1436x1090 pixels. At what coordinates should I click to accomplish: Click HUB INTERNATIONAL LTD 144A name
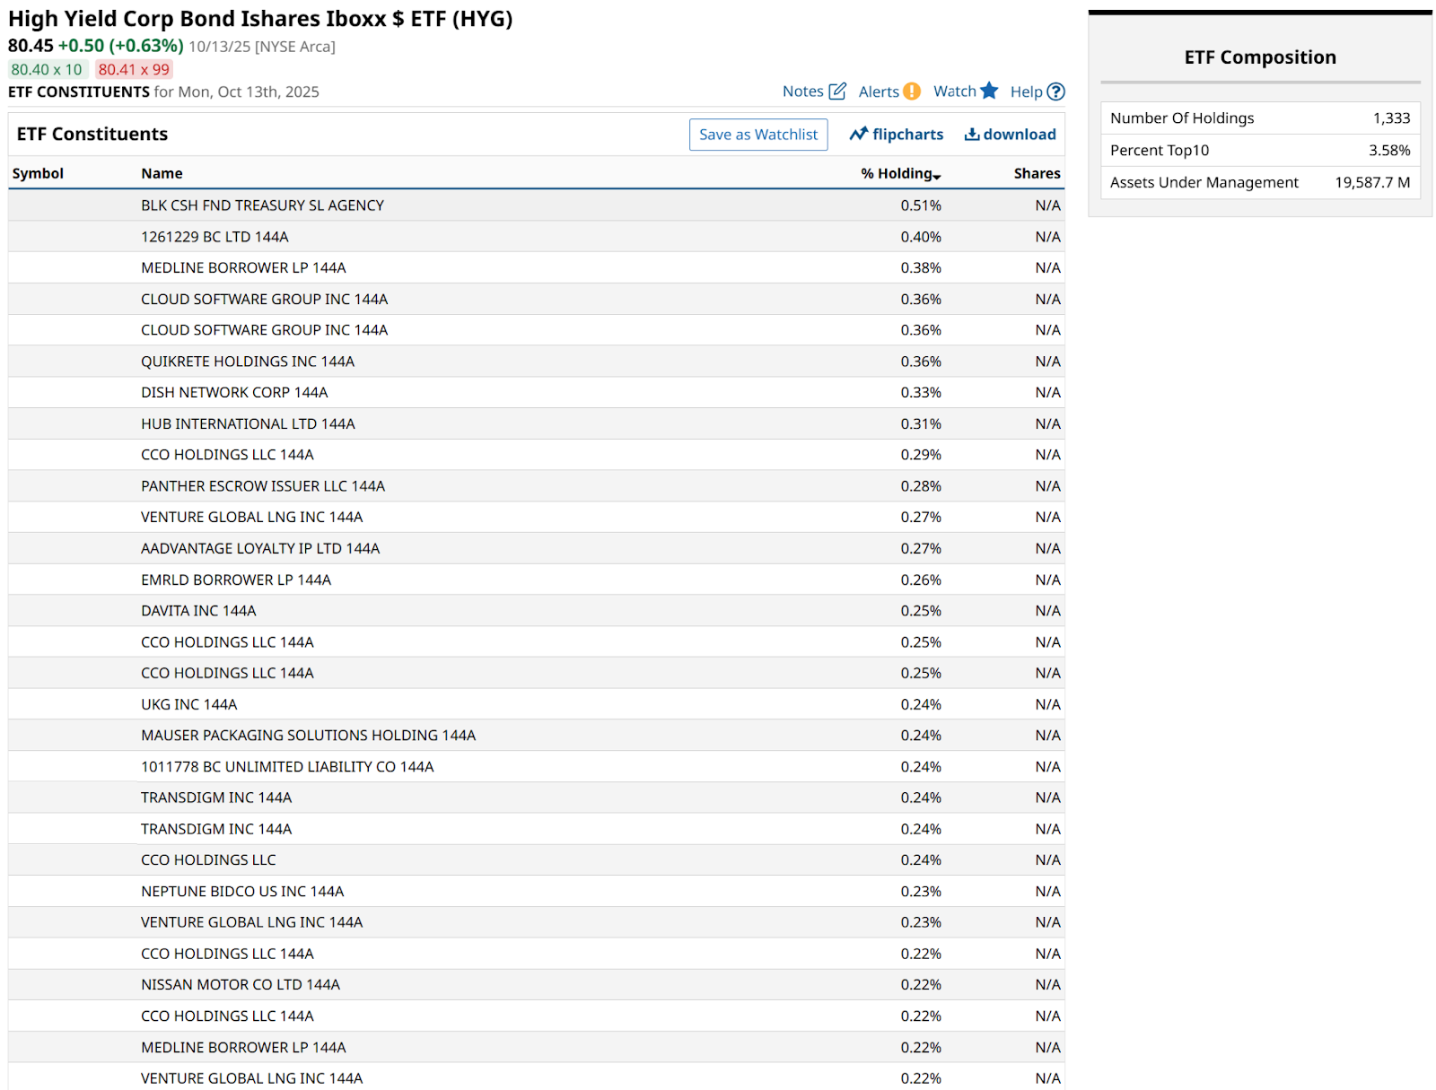[248, 423]
